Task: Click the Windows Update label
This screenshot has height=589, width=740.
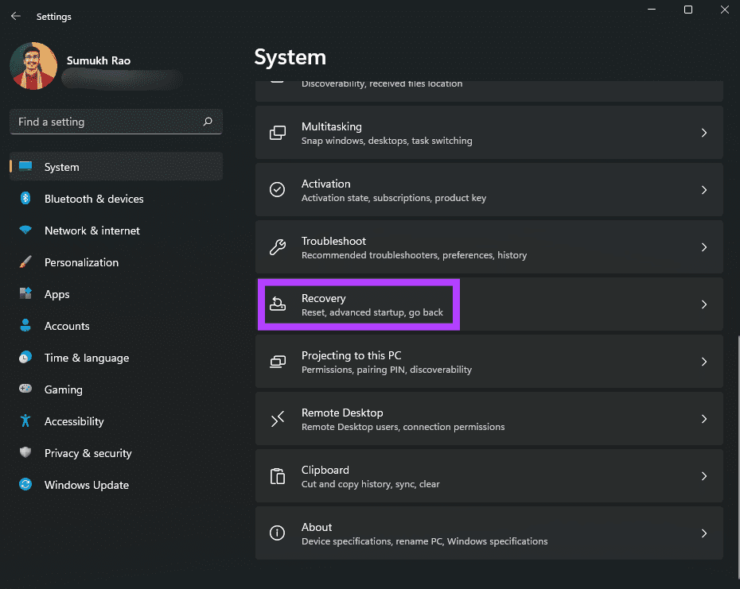Action: click(87, 485)
